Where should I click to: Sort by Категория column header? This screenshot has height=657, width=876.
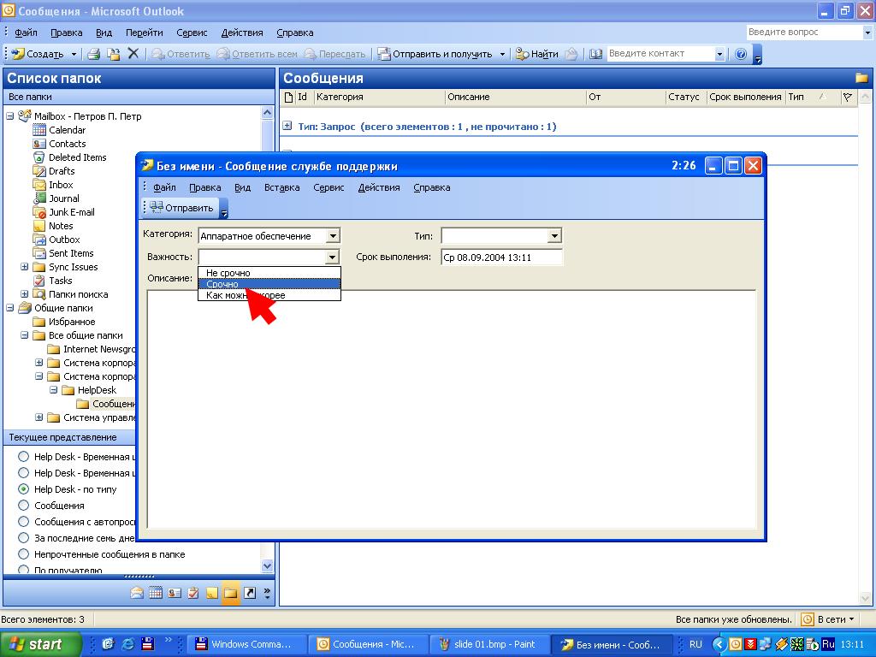pos(379,97)
